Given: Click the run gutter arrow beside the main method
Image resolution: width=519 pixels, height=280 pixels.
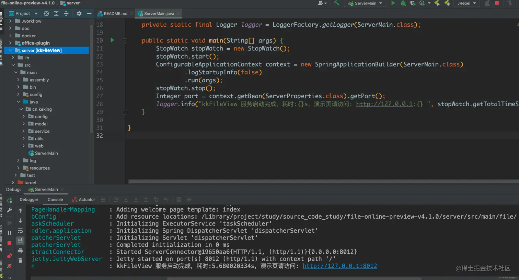Looking at the screenshot, I should [112, 40].
